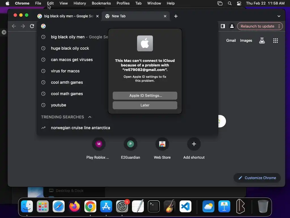This screenshot has width=290, height=218.
Task: Go forward in Chrome
Action: [23, 26]
